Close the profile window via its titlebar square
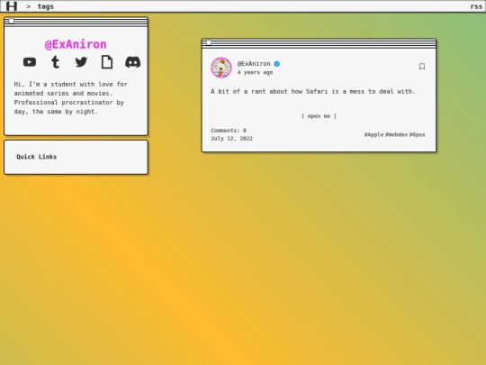The height and width of the screenshot is (365, 486). point(11,21)
